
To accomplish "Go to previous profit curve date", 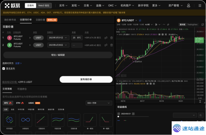I will (x=119, y=114).
